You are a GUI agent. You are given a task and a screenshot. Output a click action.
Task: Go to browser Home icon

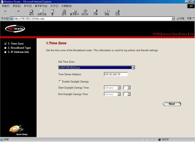coord(52,13)
